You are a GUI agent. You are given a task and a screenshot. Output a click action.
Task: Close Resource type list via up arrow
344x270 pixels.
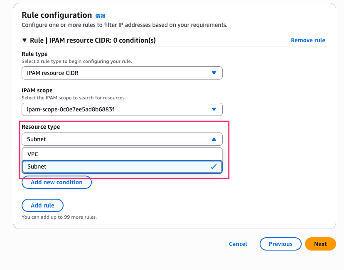pyautogui.click(x=214, y=139)
